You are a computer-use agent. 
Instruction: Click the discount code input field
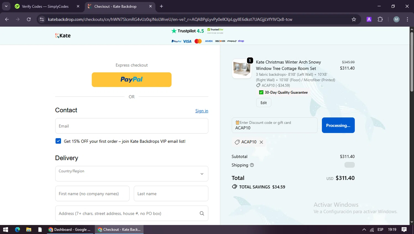click(x=275, y=125)
